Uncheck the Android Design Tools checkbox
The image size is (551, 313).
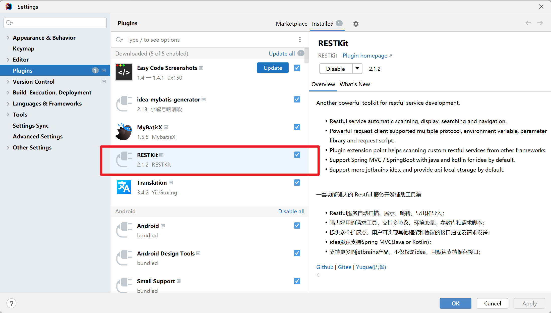pos(297,253)
